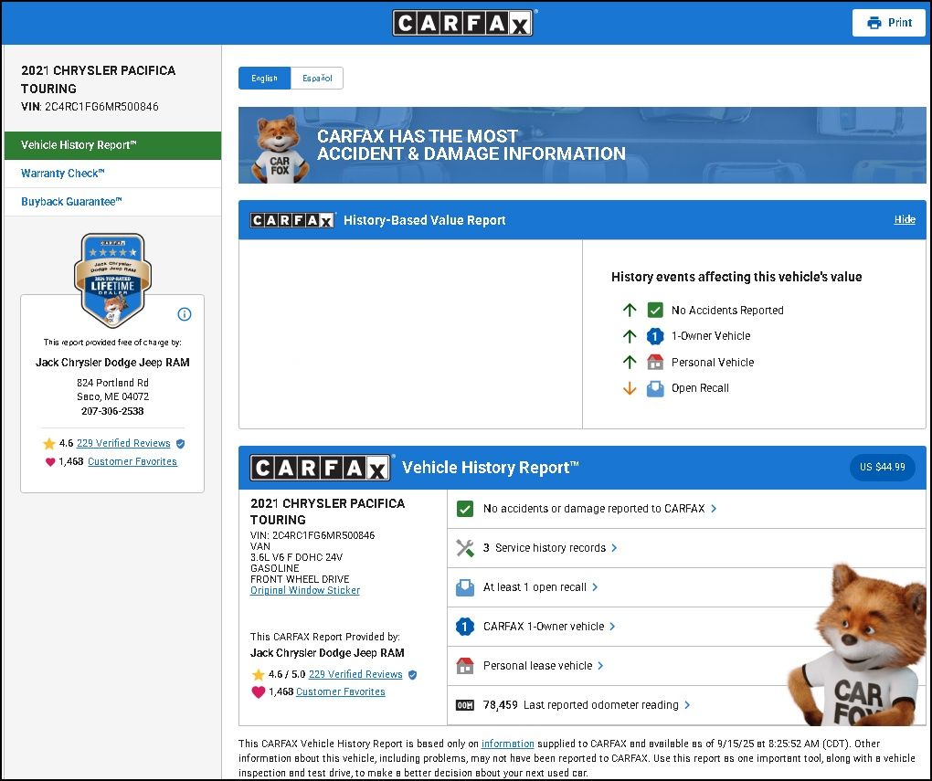The image size is (932, 781).
Task: Click the CARFAX logo in the header
Action: pyautogui.click(x=462, y=23)
